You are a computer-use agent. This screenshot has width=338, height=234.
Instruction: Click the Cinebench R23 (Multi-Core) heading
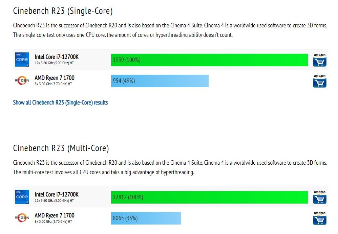click(61, 148)
